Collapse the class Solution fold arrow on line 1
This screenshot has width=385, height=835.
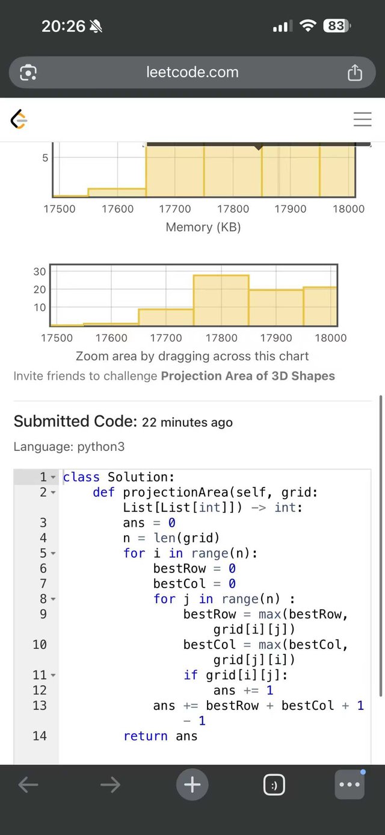point(53,477)
